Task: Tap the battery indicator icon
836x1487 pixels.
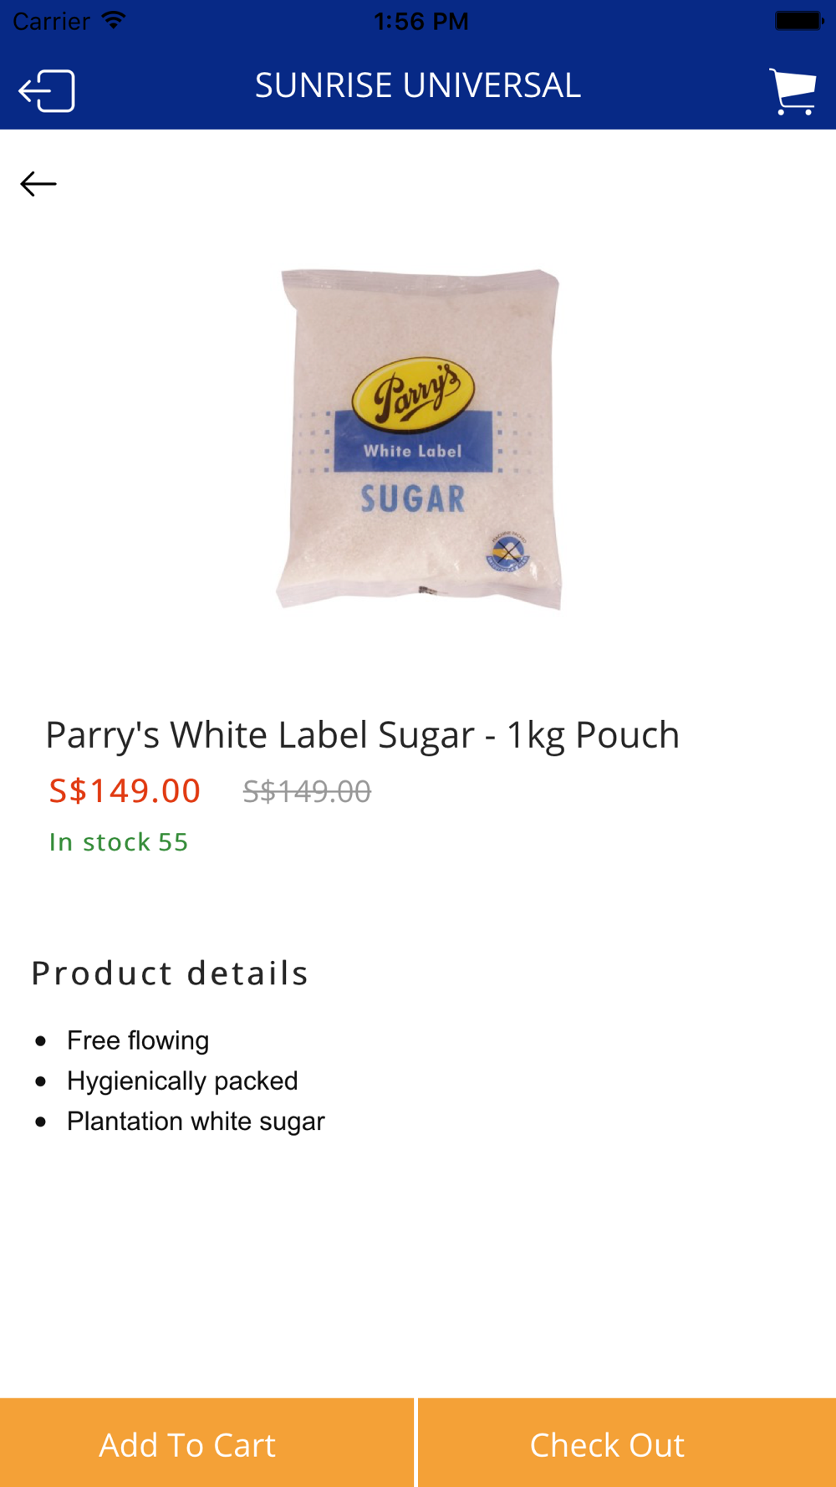Action: coord(799,21)
